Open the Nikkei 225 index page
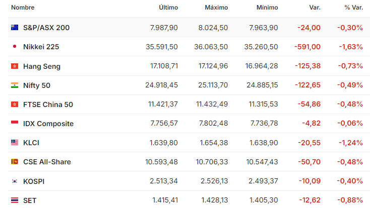Image resolution: width=370 pixels, height=208 pixels. coord(41,47)
